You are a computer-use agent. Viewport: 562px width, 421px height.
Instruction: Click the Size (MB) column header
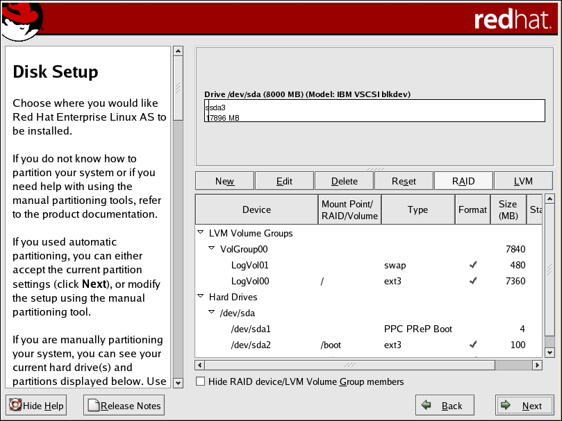point(507,209)
